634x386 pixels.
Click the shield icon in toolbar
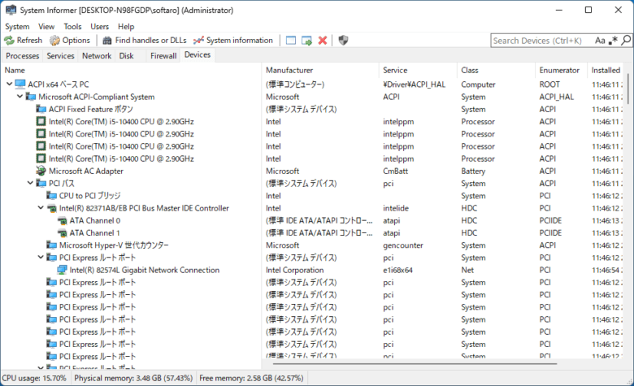point(343,41)
